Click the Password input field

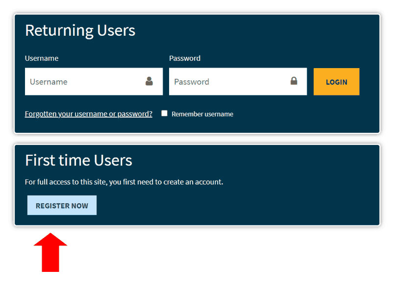(x=238, y=81)
